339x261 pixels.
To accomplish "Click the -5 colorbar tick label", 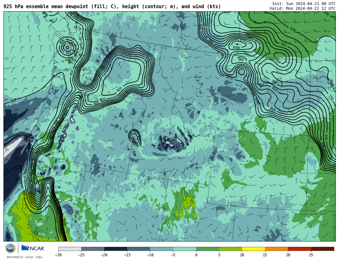I will 173,255.
